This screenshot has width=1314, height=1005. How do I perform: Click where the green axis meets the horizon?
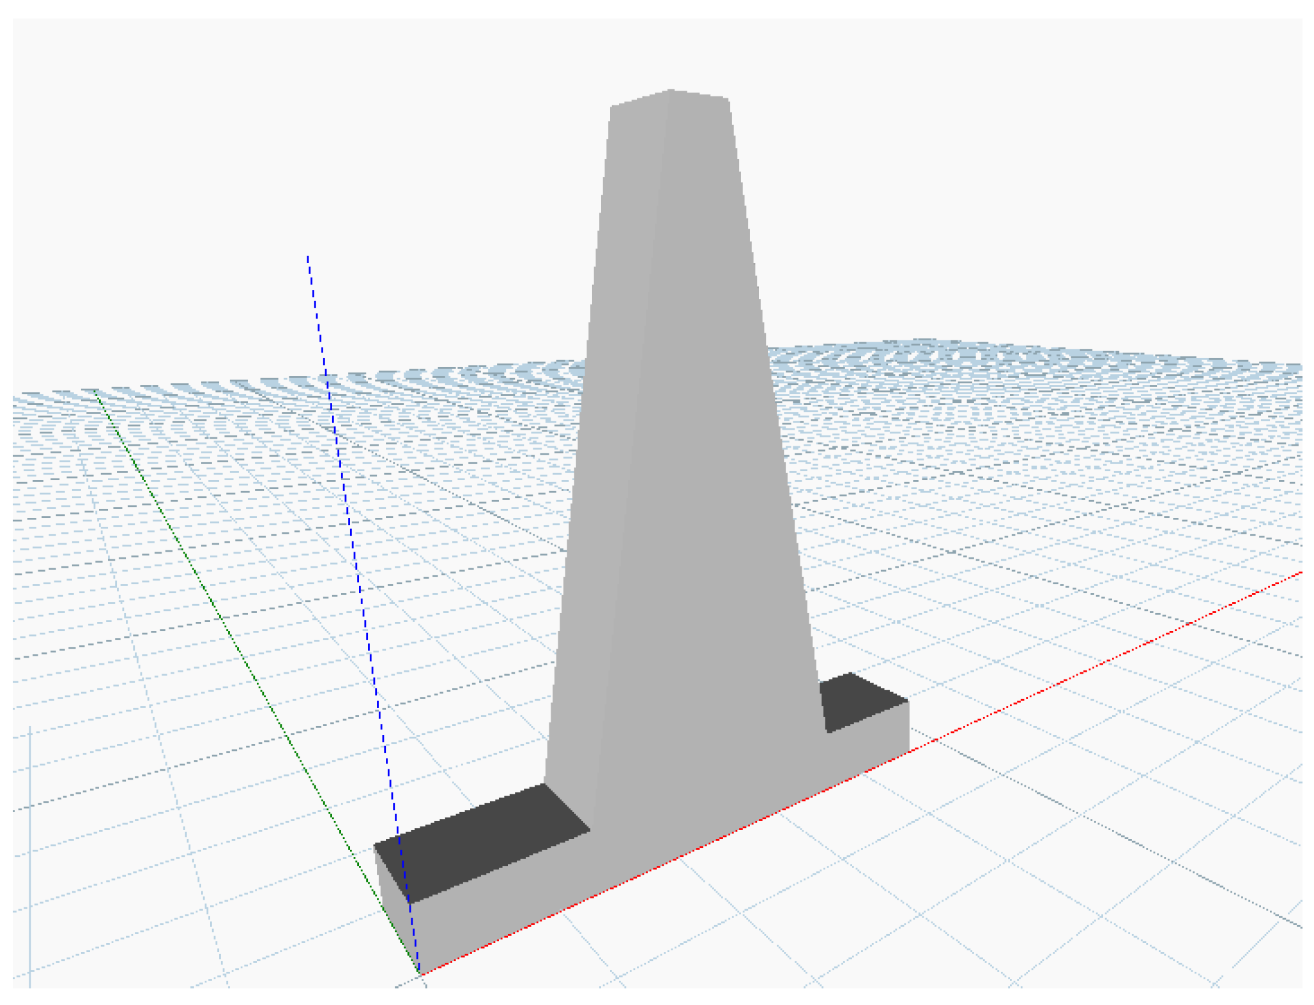95,391
